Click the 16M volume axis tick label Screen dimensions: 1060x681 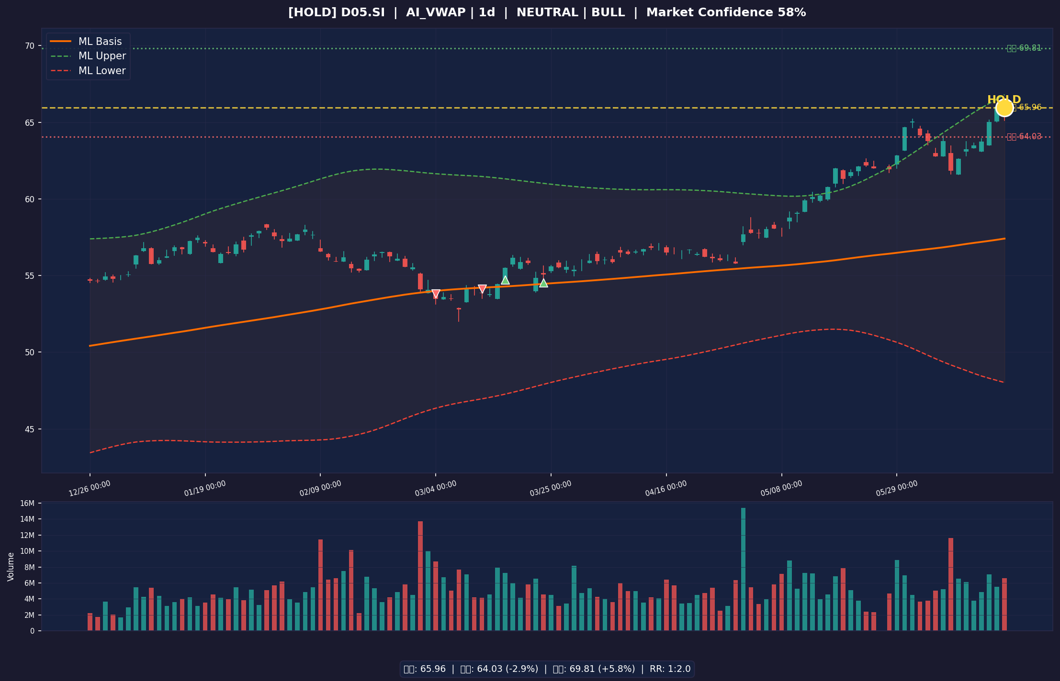pos(27,503)
